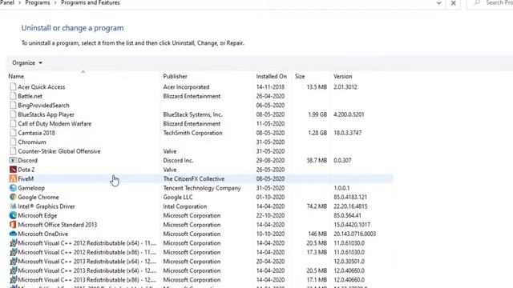513x288 pixels.
Task: Click TechSmith Corporation publisher cell
Action: coord(192,133)
